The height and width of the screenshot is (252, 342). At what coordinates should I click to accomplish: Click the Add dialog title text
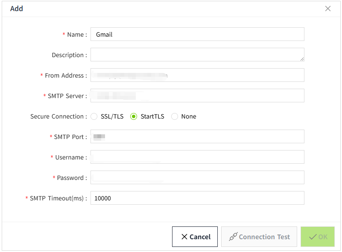[17, 9]
